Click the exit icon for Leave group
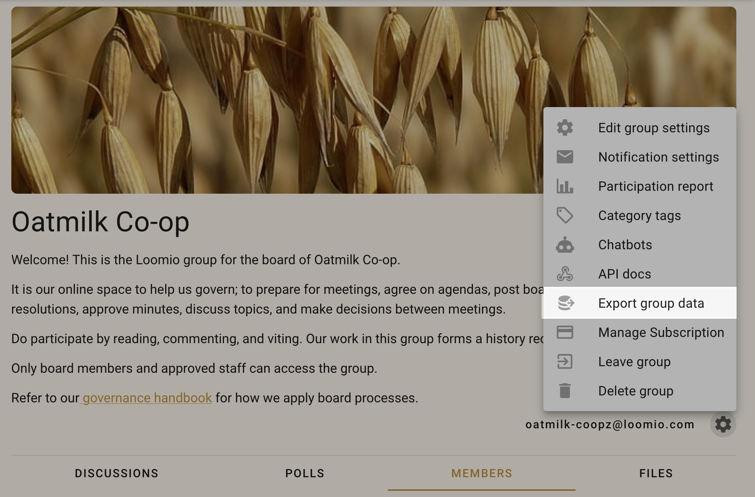 tap(565, 361)
